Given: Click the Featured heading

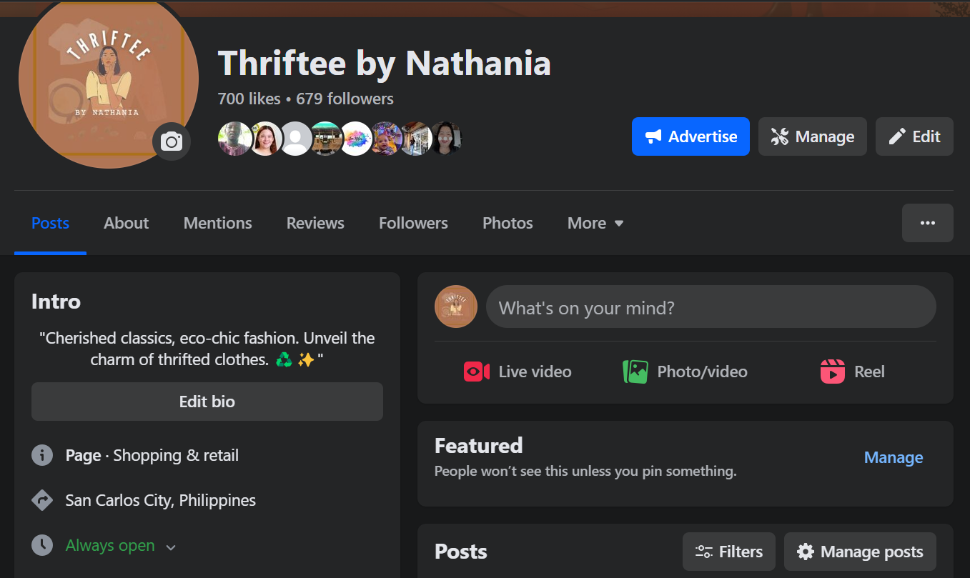Looking at the screenshot, I should pyautogui.click(x=479, y=446).
